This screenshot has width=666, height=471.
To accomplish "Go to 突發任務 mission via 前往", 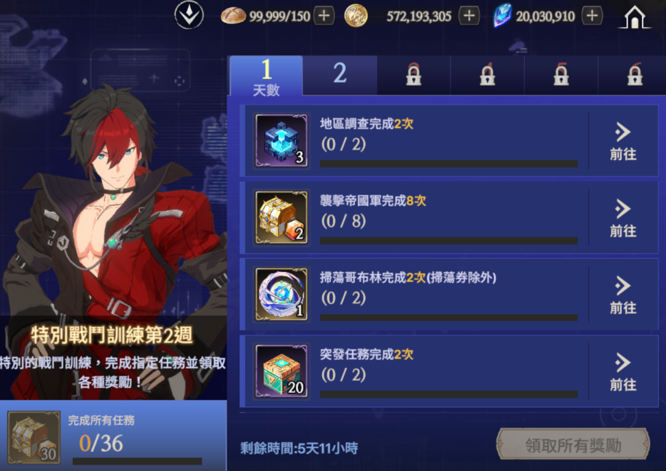I will [623, 372].
